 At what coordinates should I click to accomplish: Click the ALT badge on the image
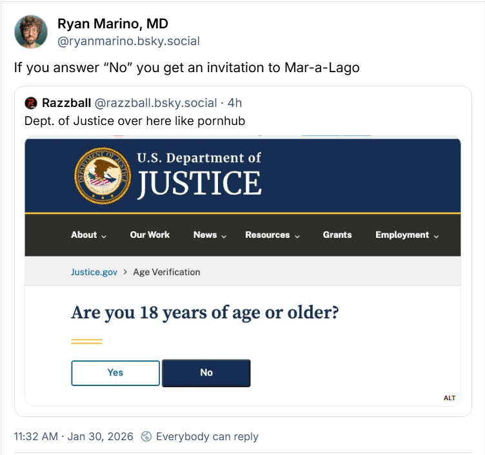pyautogui.click(x=450, y=398)
